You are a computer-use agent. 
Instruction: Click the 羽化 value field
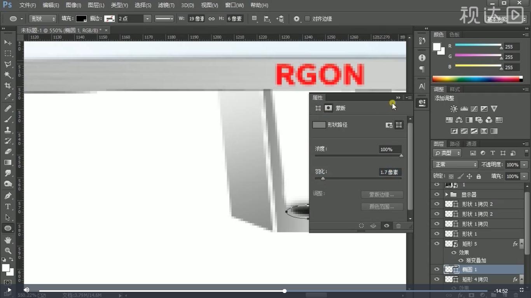click(390, 172)
